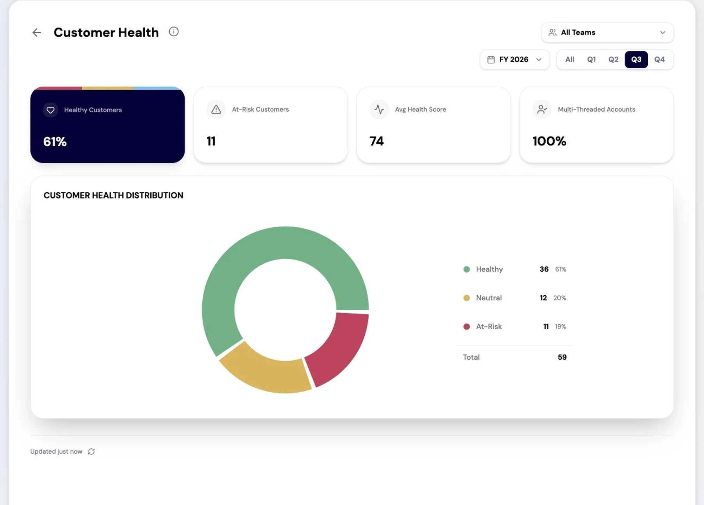Select the At-Risk Customers card
The width and height of the screenshot is (704, 505).
coord(271,125)
